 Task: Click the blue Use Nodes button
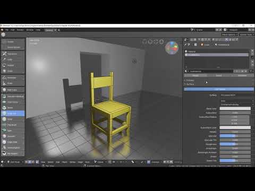(x=219, y=89)
